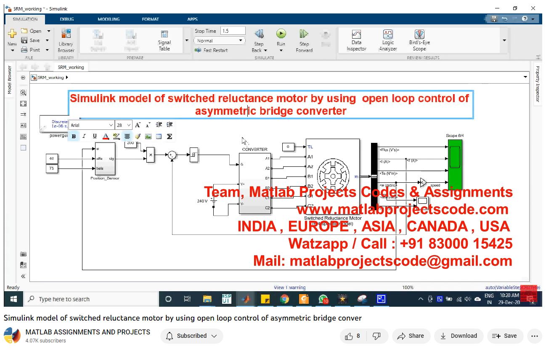
Task: Toggle Bold formatting on annotation
Action: pyautogui.click(x=74, y=136)
